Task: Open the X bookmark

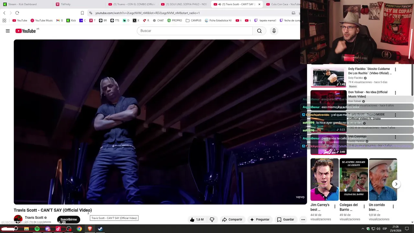Action: (136, 20)
